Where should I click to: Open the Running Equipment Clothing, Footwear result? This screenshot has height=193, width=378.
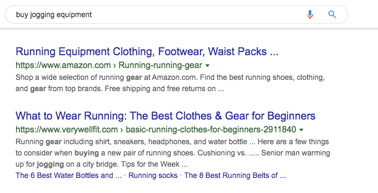coord(147,51)
